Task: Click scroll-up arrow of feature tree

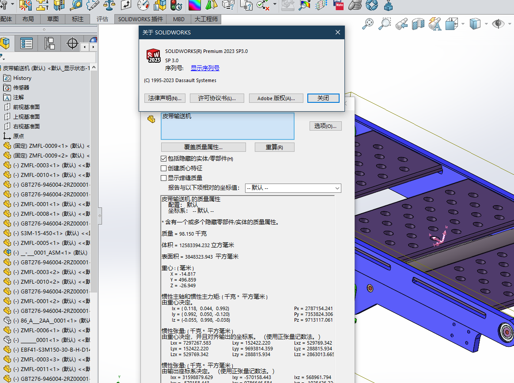Action: 94,68
